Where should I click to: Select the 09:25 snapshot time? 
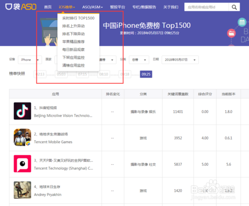(x=146, y=74)
